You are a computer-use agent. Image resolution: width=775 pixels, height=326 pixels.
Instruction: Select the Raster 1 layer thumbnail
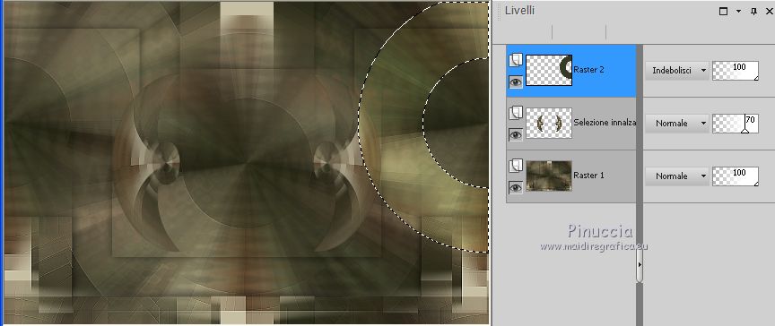(x=549, y=176)
